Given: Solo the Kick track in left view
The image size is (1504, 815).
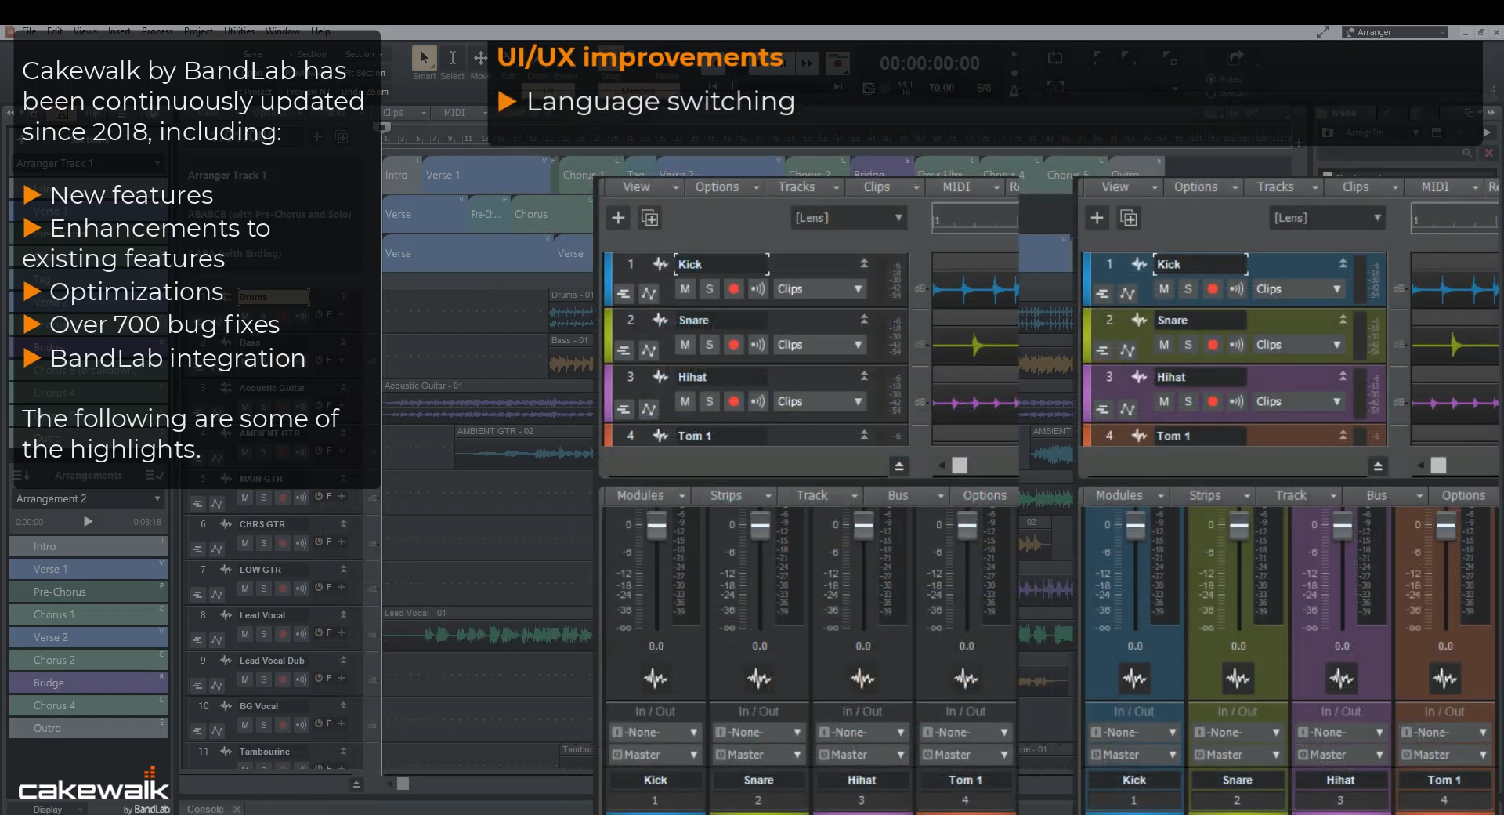Looking at the screenshot, I should (x=709, y=288).
